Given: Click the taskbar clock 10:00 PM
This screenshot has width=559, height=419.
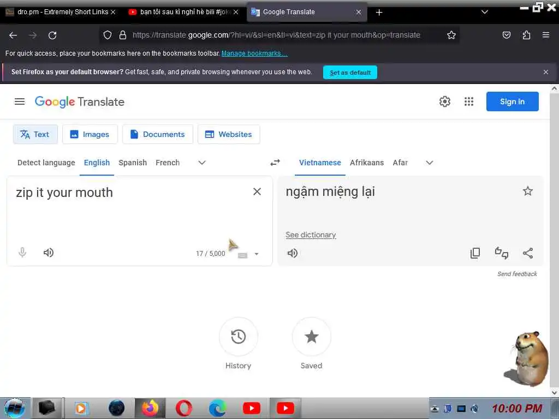Looking at the screenshot, I should coord(517,408).
